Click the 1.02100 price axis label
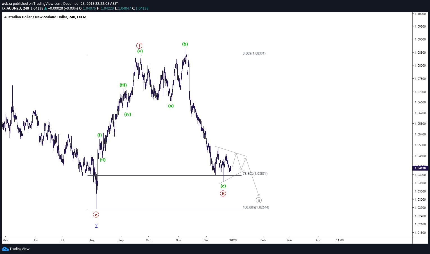Viewport: 430px width, 254px height. (x=420, y=224)
